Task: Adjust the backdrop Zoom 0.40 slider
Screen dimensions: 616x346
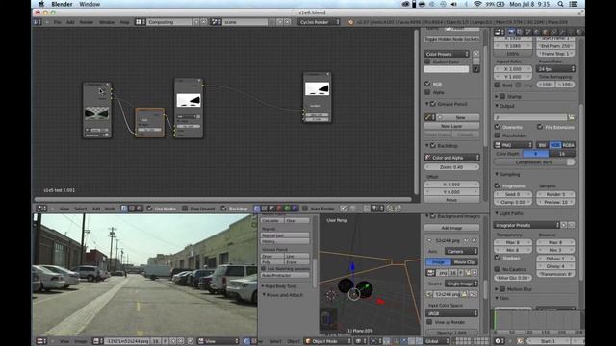Action: coord(451,166)
